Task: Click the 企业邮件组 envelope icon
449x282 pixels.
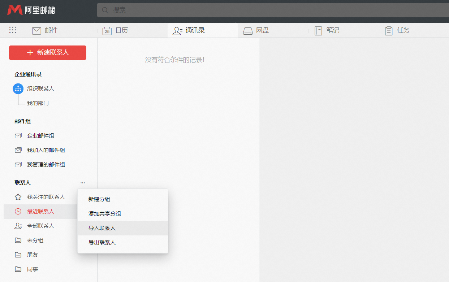Action: point(18,136)
